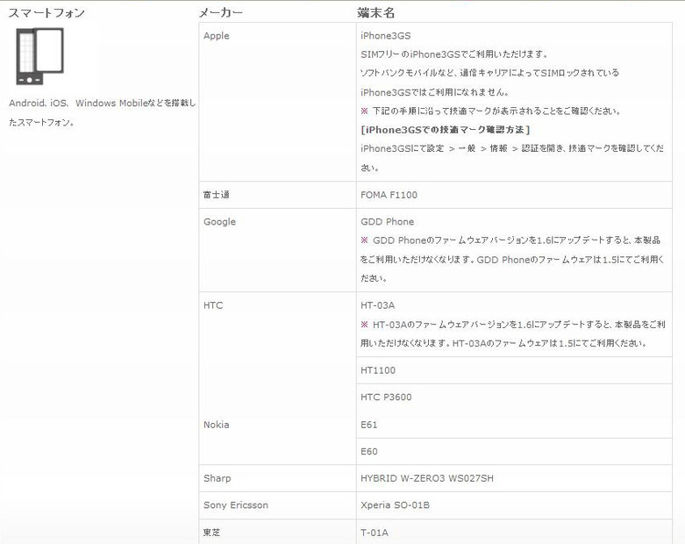This screenshot has width=685, height=544.
Task: Click the '※ HT-03Aのファームウェア' note line
Action: tap(513, 333)
